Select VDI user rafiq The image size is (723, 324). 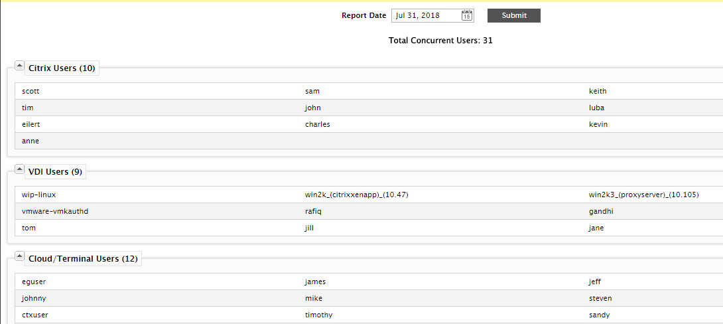[313, 211]
